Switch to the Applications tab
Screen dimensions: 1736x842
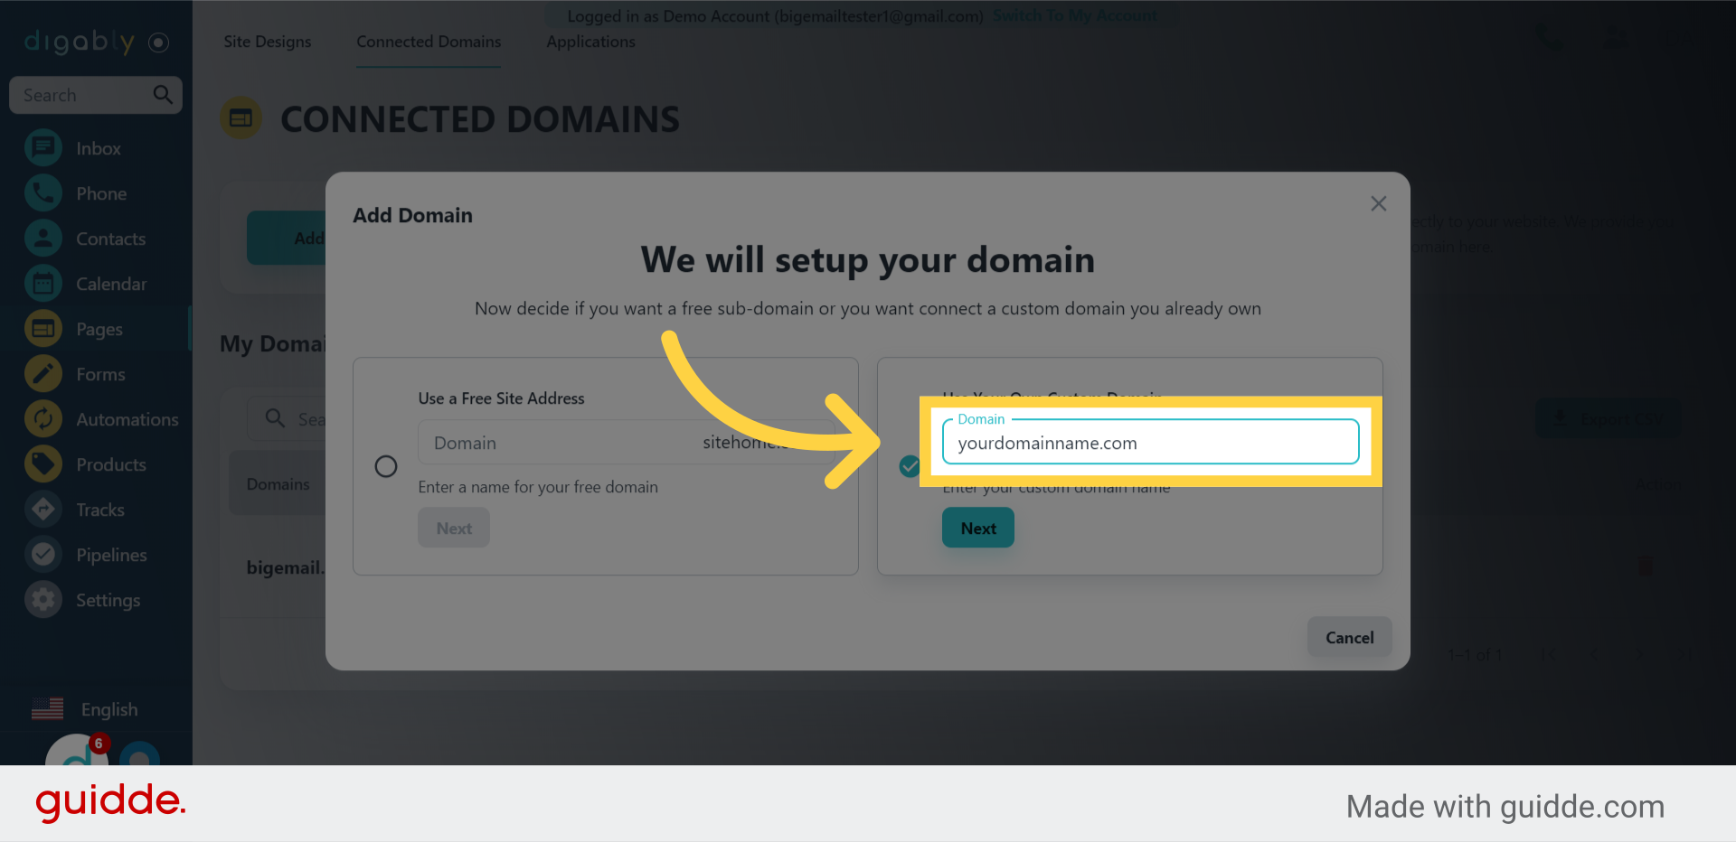click(590, 42)
